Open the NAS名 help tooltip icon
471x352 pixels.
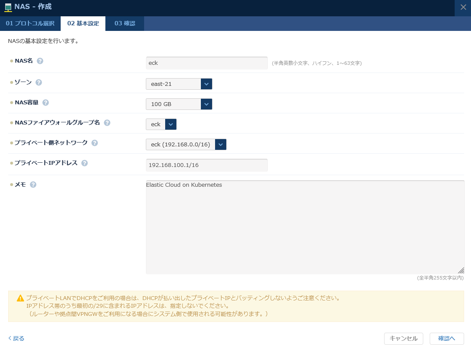(40, 61)
